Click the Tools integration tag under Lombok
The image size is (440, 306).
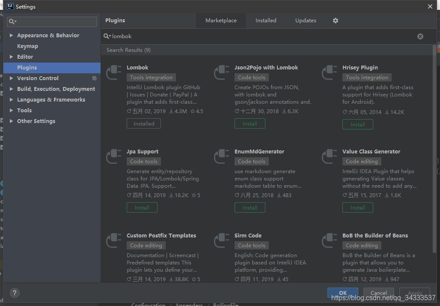[151, 77]
